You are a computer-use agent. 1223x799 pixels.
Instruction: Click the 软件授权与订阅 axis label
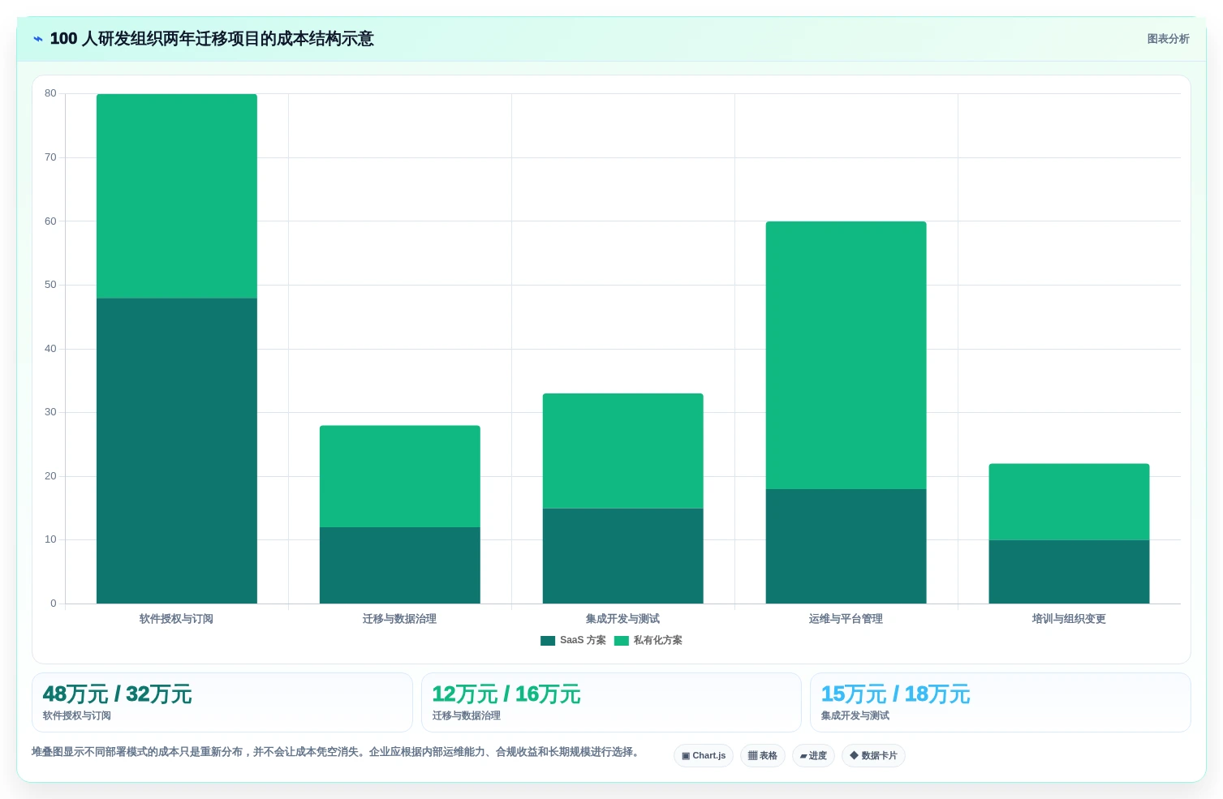coord(176,619)
